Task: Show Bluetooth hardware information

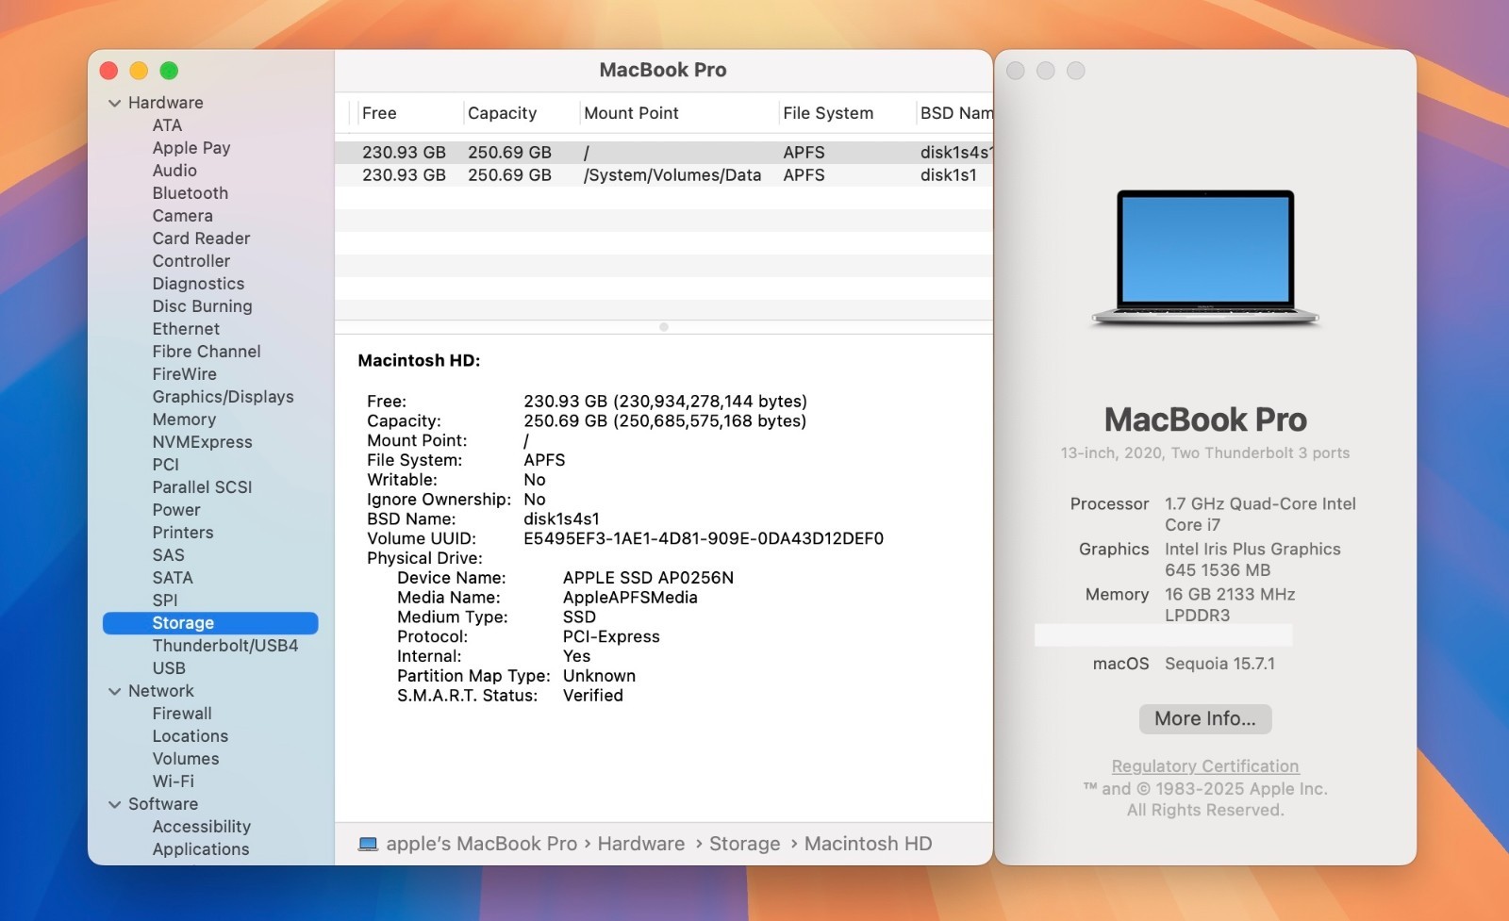Action: point(190,193)
